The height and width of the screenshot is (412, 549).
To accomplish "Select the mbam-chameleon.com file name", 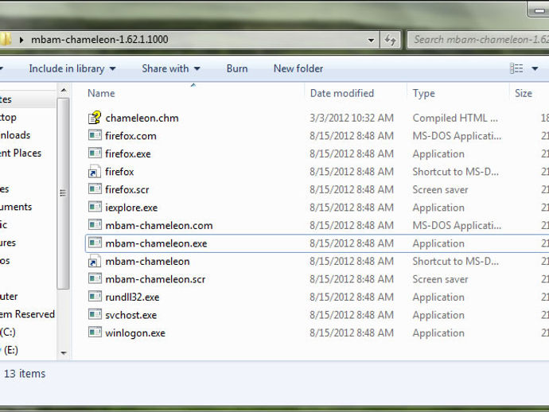I will tap(159, 225).
